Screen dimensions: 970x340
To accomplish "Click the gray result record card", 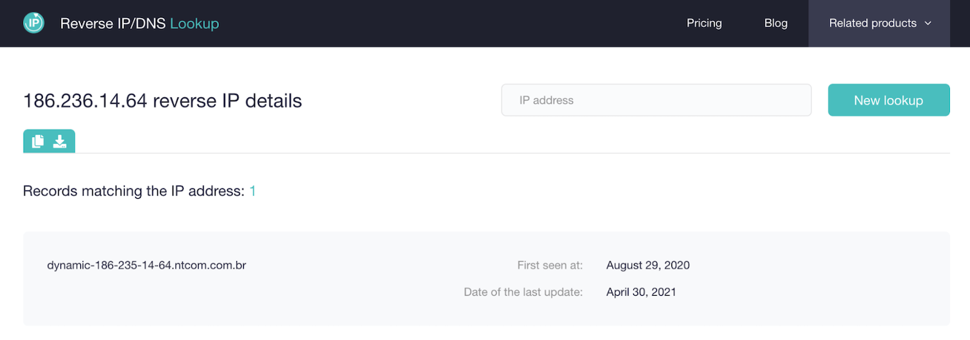I will pyautogui.click(x=486, y=278).
